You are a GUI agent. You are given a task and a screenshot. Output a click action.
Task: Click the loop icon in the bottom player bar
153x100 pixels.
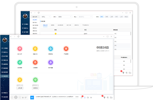[x=26, y=97]
